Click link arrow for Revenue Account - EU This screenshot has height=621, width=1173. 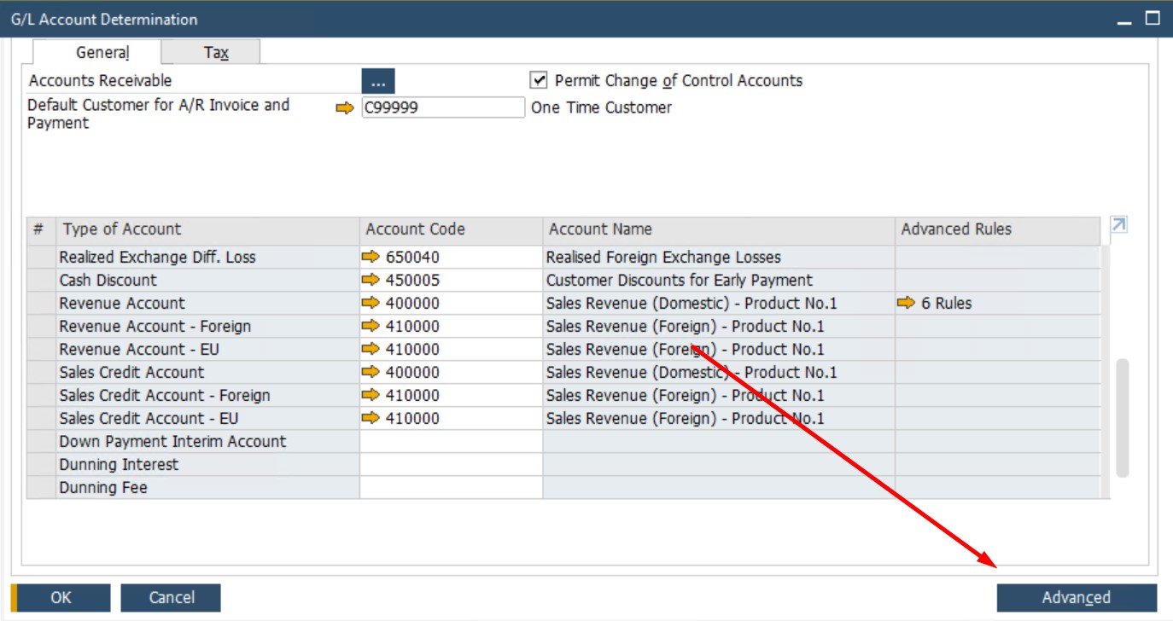[x=371, y=348]
